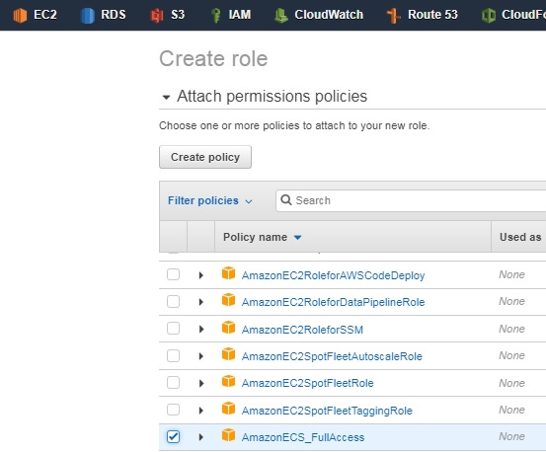Click the policy box icon for AmazonECS_FullAccess
546x452 pixels.
pyautogui.click(x=228, y=435)
